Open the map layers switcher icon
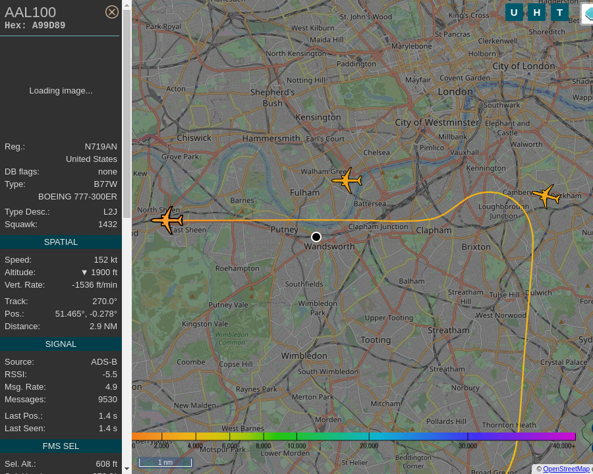593x474 pixels. 588,14
